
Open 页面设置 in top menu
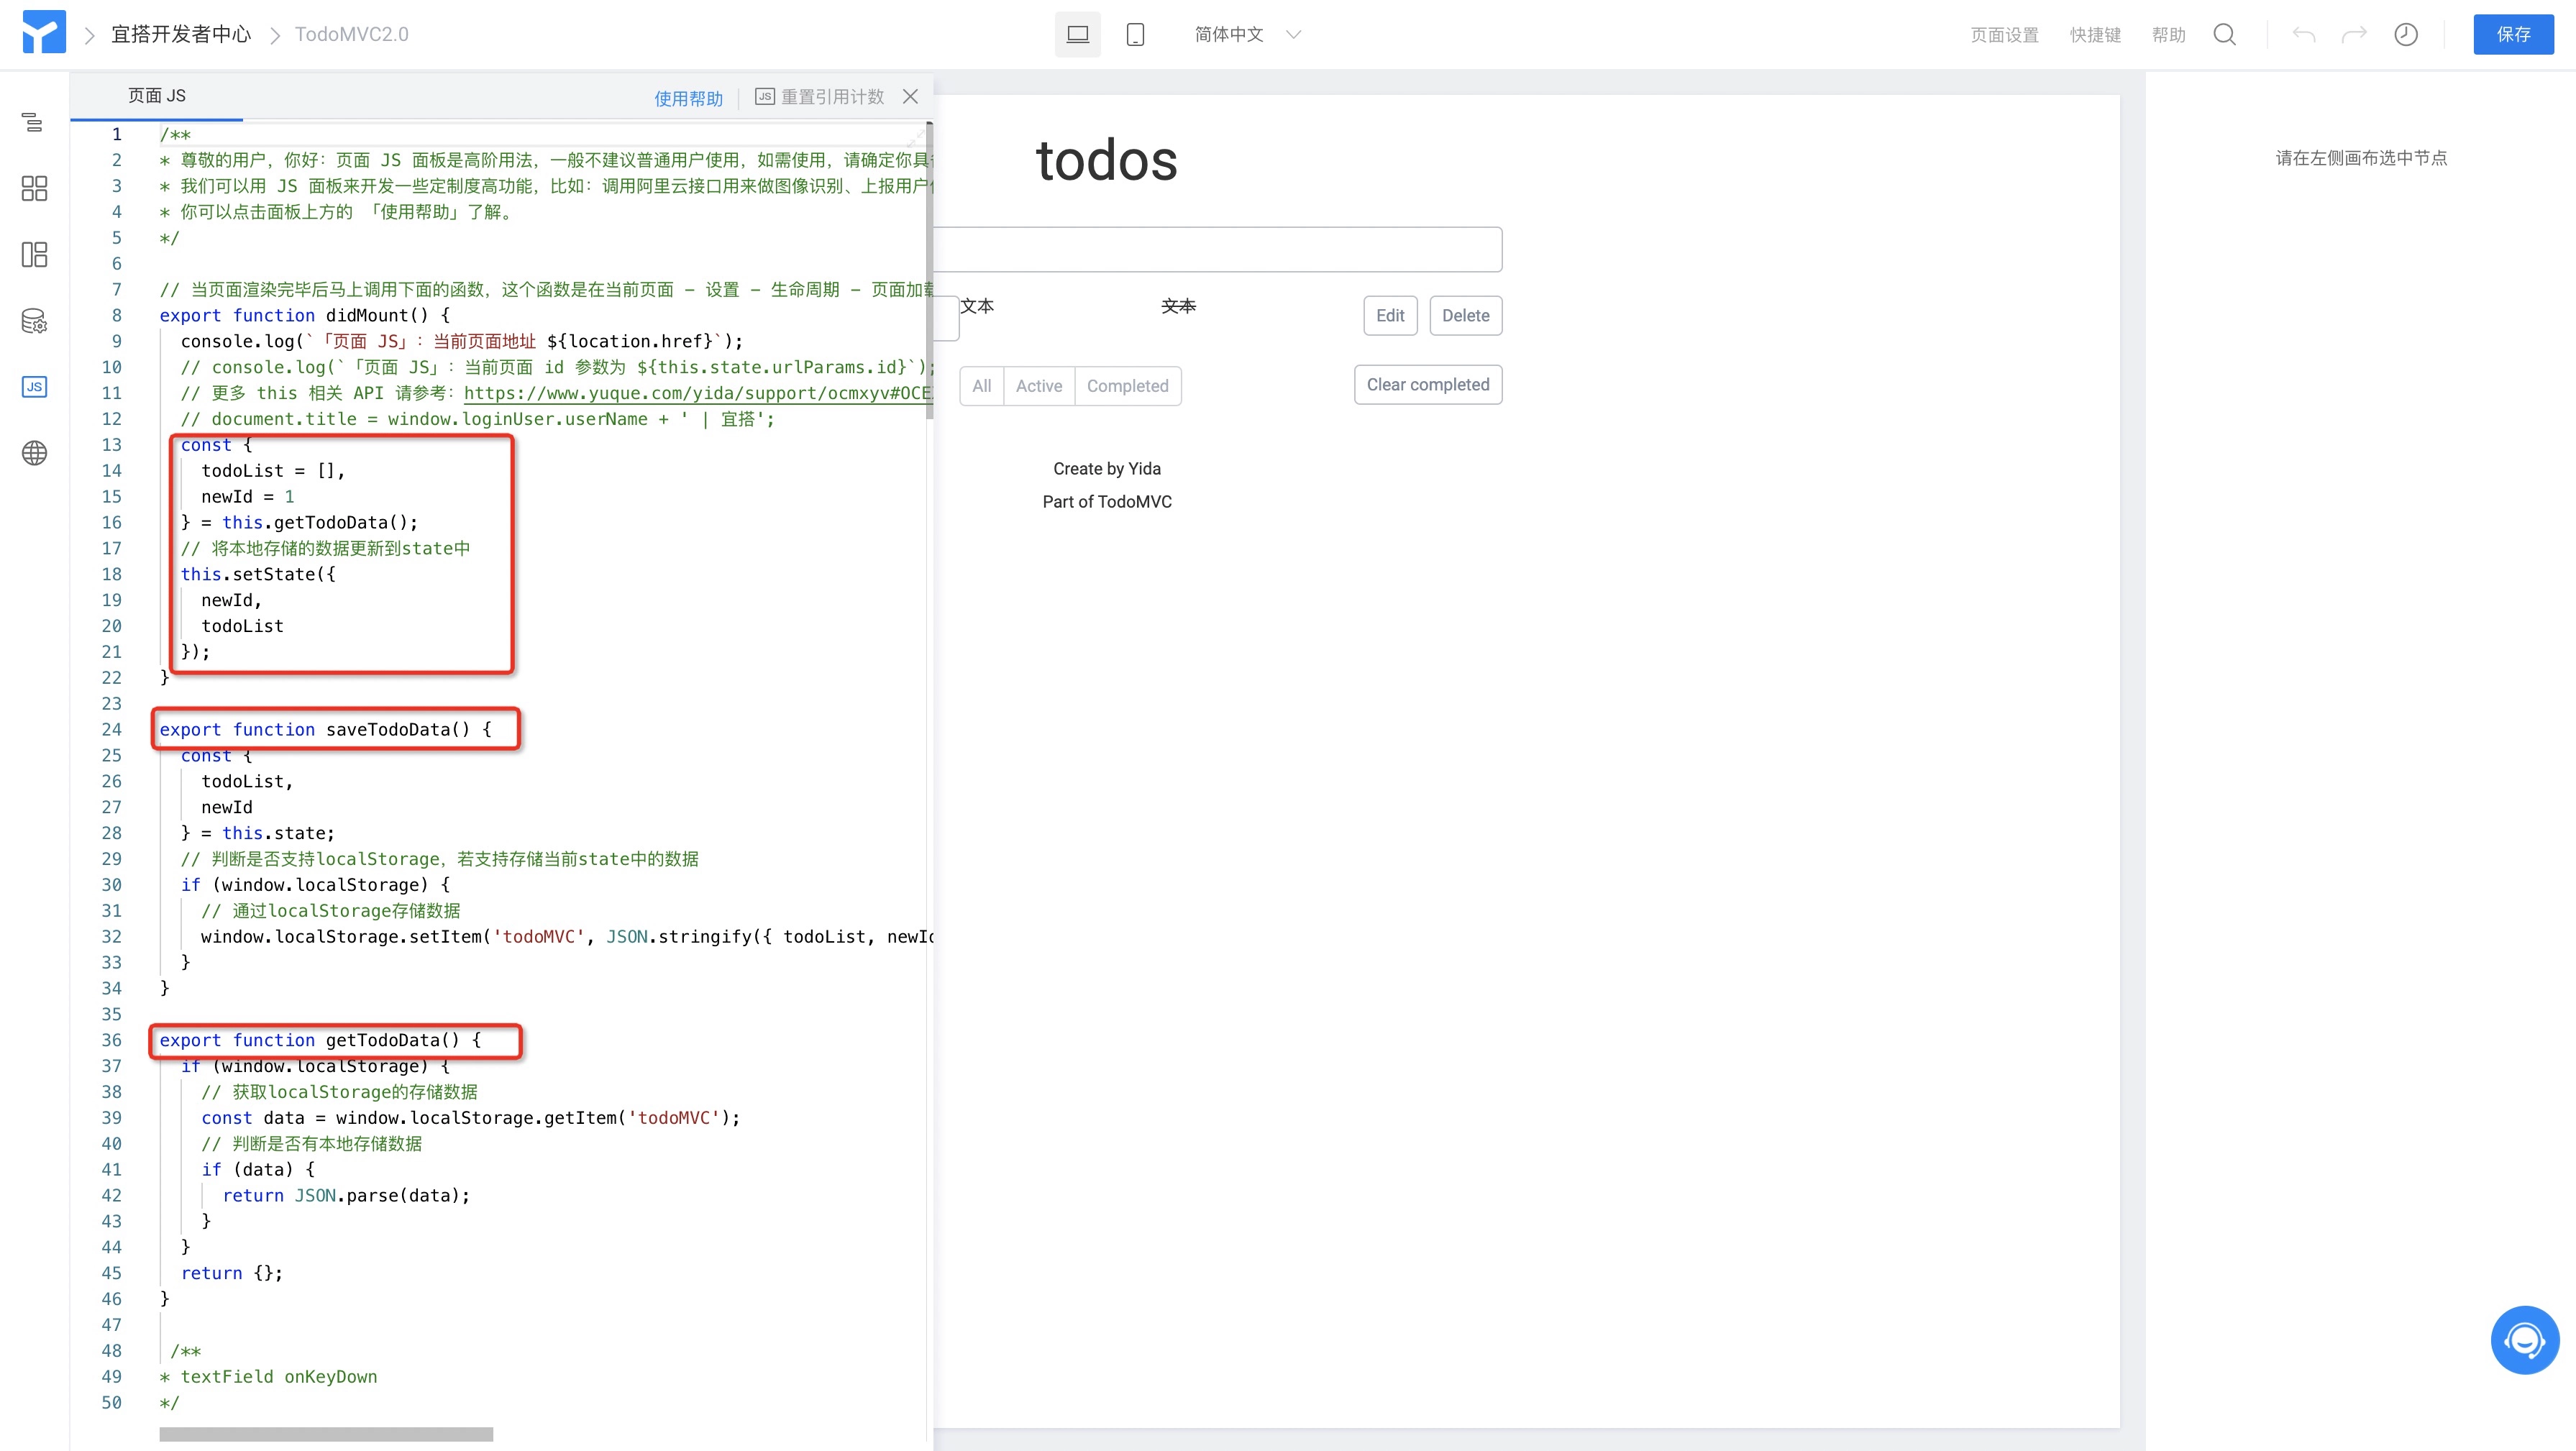2003,35
